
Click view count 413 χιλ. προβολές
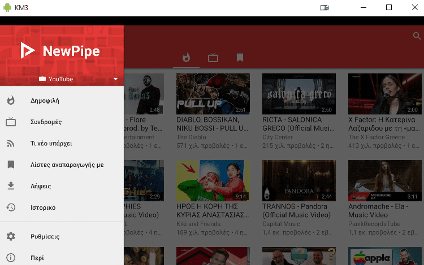[x=375, y=146]
